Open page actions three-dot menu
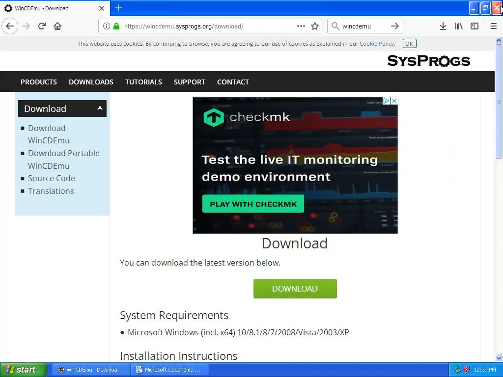 click(301, 26)
